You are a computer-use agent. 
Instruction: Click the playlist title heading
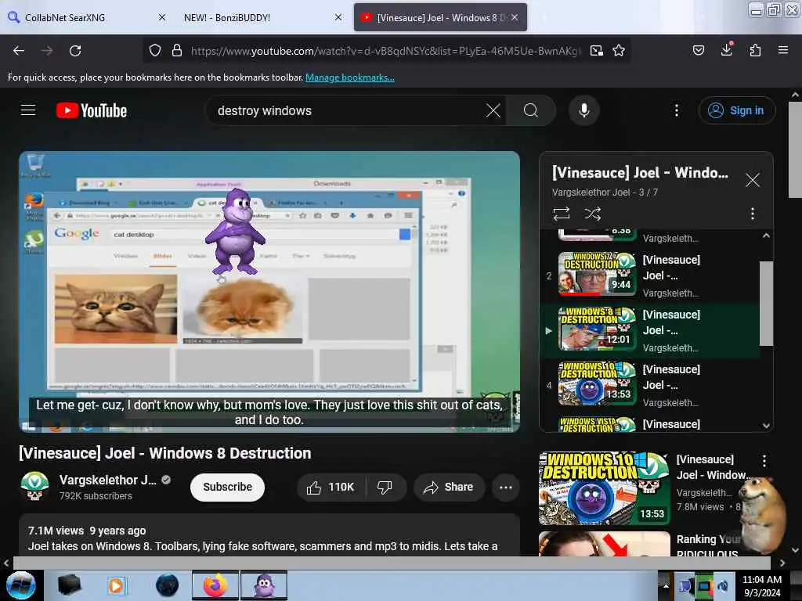[640, 173]
